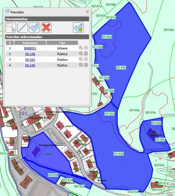This screenshot has height=196, width=175.
Task: Choose the line selection tool
Action: [x=23, y=28]
